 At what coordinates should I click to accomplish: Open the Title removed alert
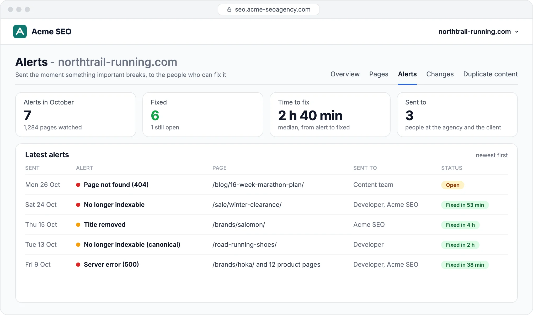(105, 225)
